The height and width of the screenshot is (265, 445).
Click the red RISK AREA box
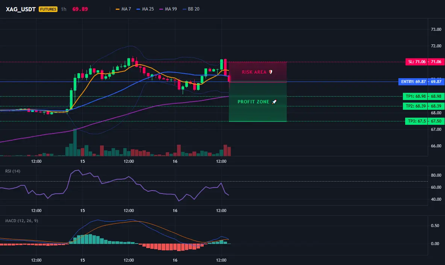[258, 72]
